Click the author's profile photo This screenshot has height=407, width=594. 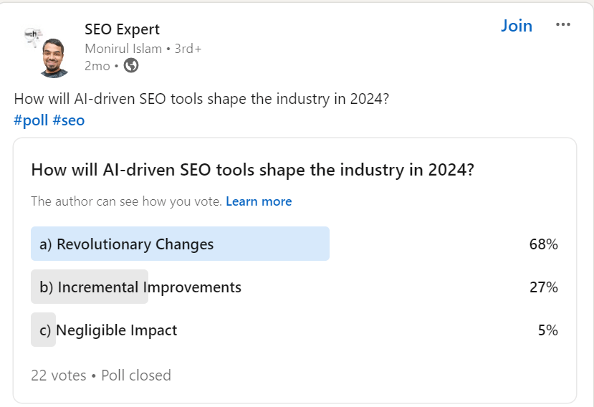click(55, 58)
